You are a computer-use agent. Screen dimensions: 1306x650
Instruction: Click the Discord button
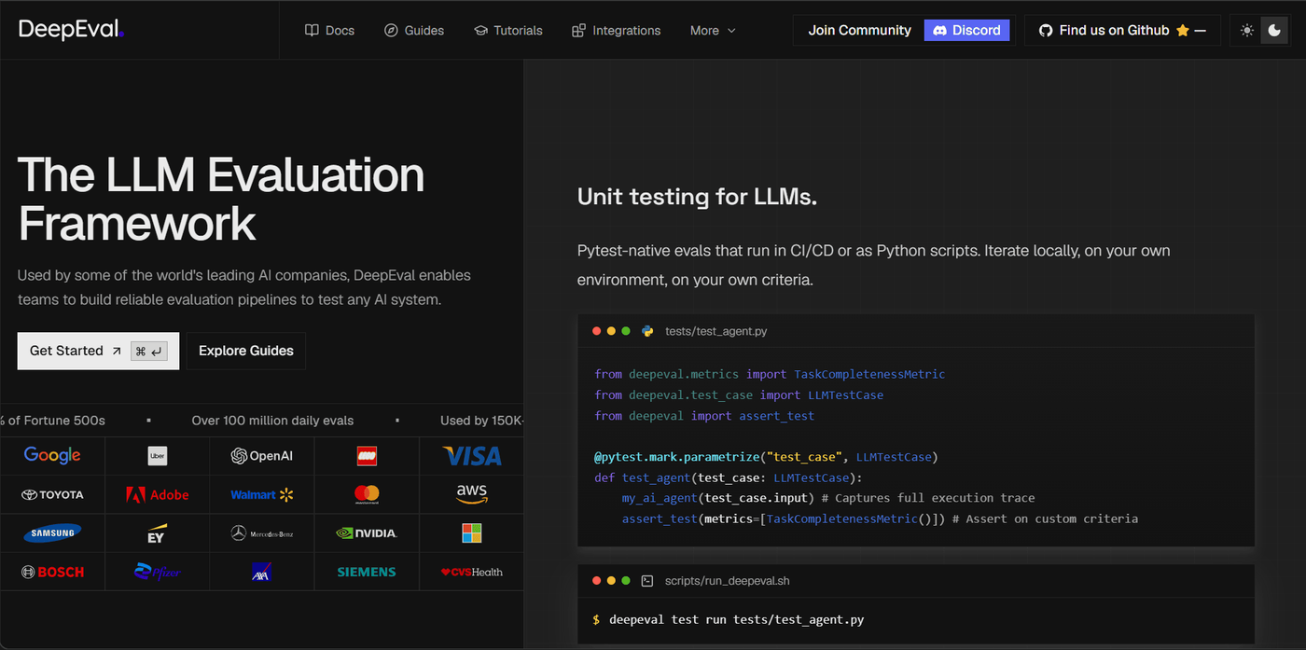point(966,30)
